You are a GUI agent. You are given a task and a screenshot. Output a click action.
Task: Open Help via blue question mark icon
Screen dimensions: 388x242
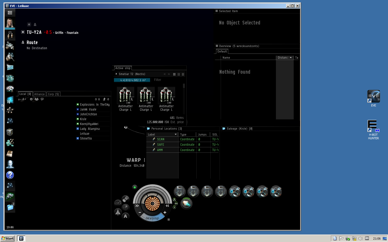click(10, 175)
